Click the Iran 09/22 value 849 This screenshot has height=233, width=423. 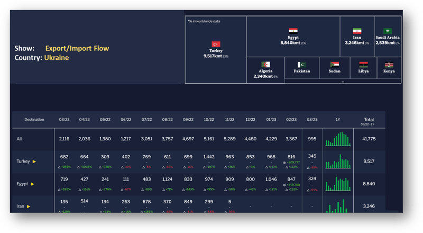pyautogui.click(x=188, y=202)
